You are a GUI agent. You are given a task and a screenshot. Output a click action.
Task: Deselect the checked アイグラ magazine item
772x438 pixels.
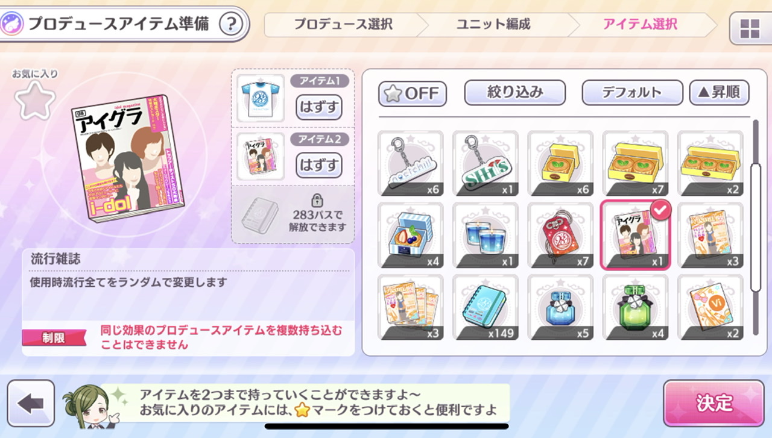click(635, 236)
